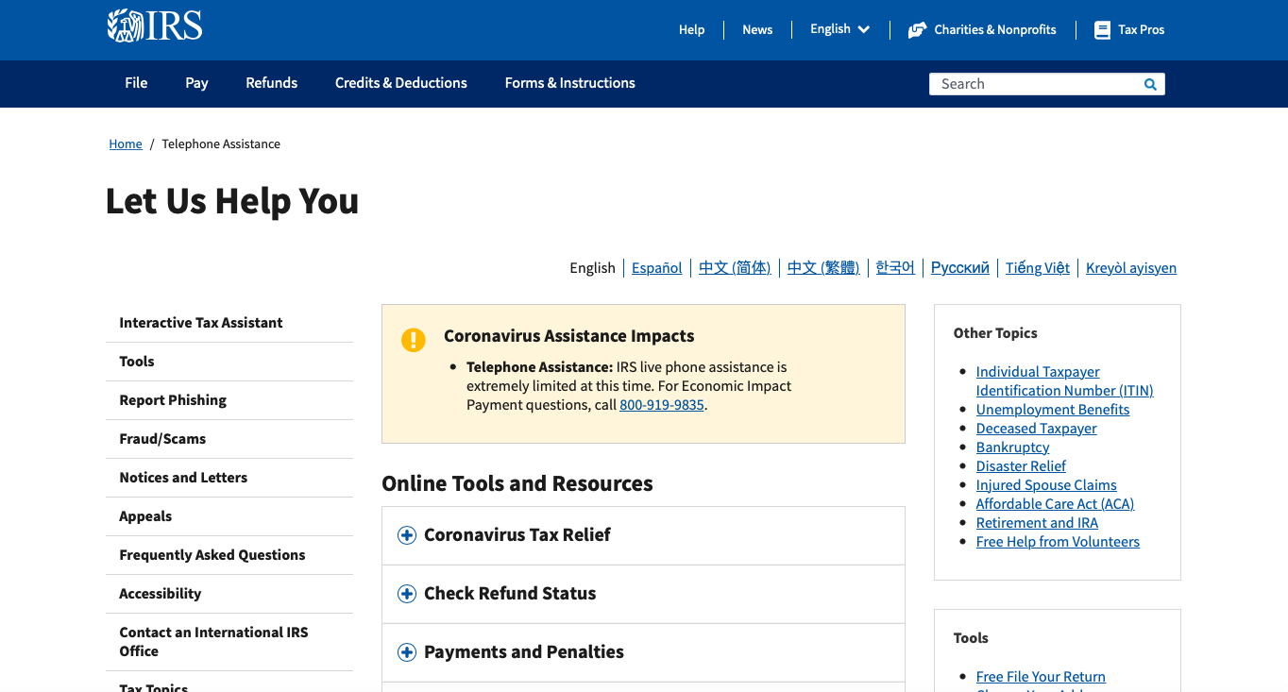This screenshot has width=1288, height=692.
Task: Open the Bankruptcy topic link
Action: pos(1013,447)
